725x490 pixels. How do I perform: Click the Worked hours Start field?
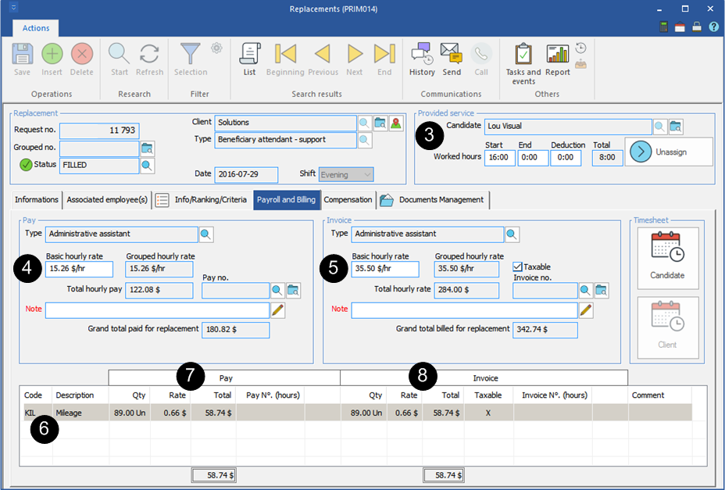click(500, 158)
